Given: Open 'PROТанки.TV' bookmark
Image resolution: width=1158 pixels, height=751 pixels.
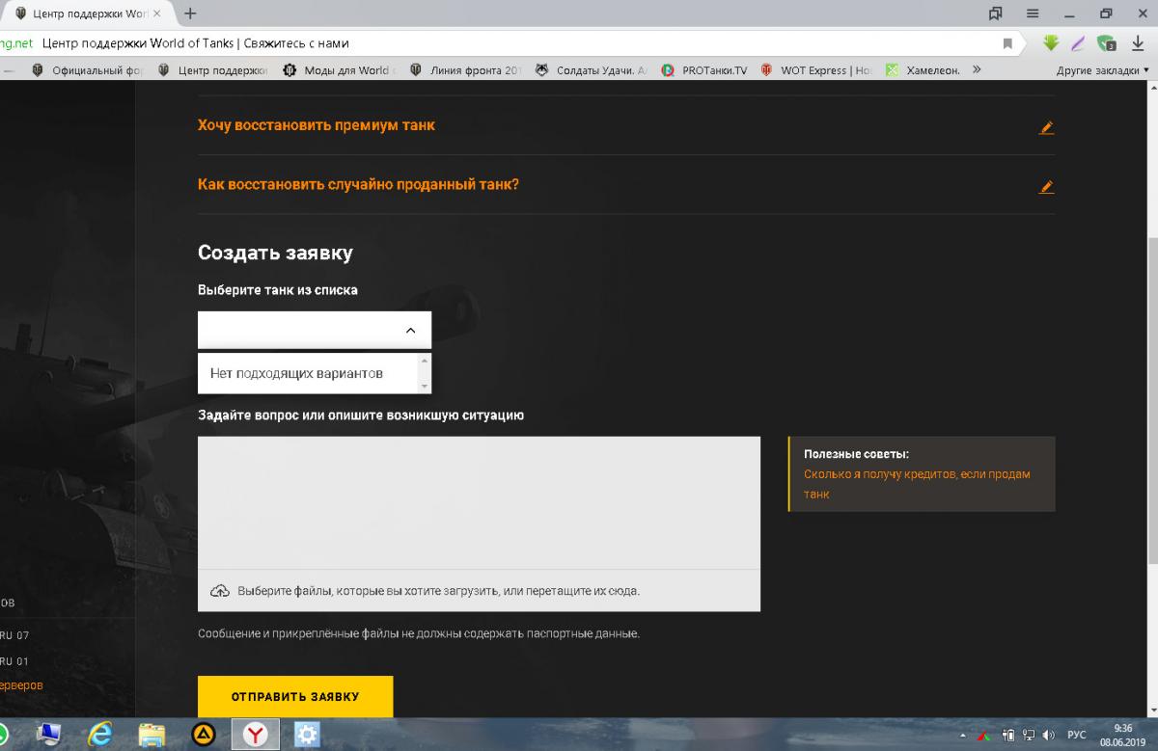Looking at the screenshot, I should click(704, 70).
